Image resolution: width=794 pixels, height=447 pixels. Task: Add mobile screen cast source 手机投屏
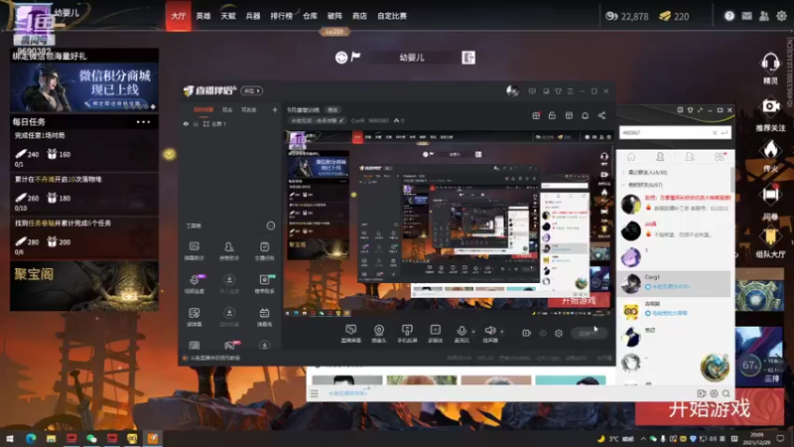click(x=407, y=334)
